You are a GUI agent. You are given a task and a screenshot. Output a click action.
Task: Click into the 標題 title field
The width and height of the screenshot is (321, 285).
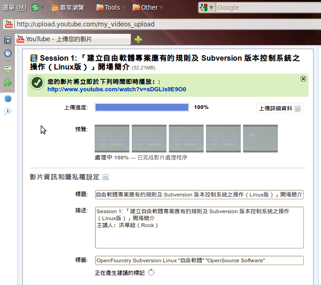[x=199, y=195]
